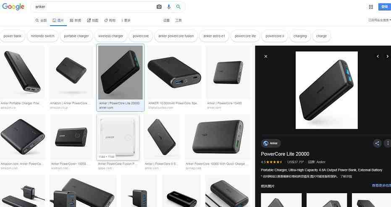Screen dimensions: 391x207
Task: Select the powercore lite filter chip
Action: [x=245, y=36]
